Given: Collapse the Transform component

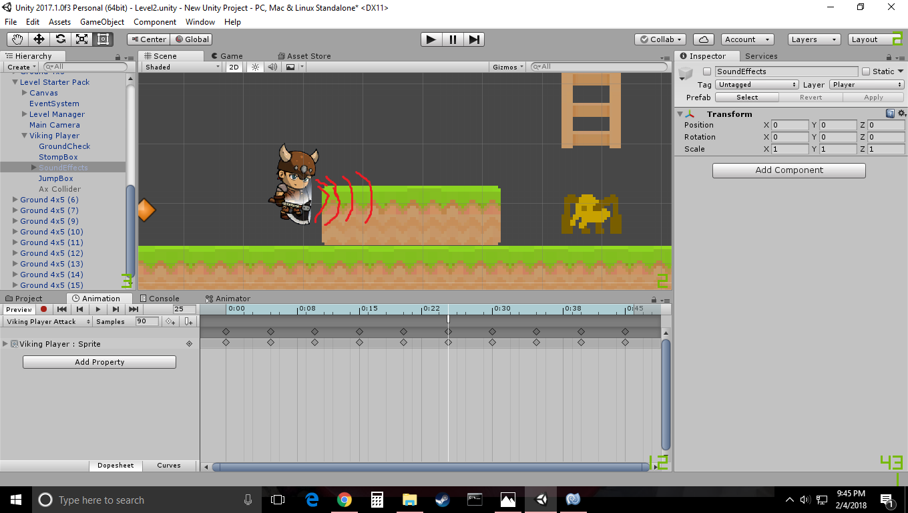Looking at the screenshot, I should [x=680, y=114].
